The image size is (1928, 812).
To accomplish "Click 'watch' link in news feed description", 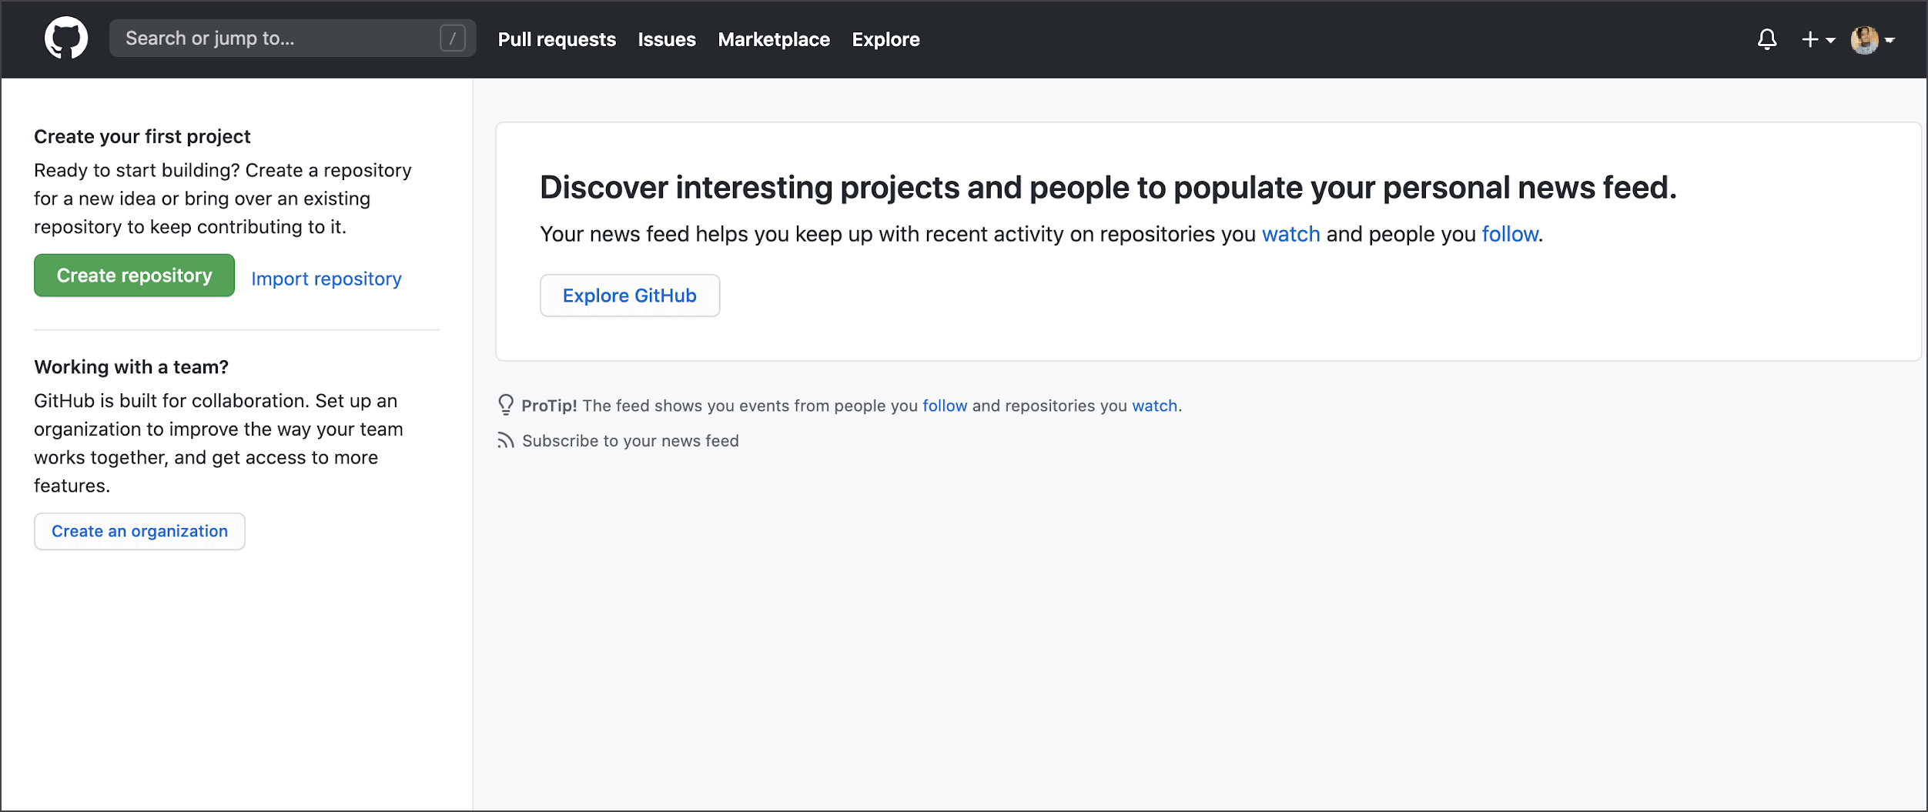I will tap(1290, 234).
